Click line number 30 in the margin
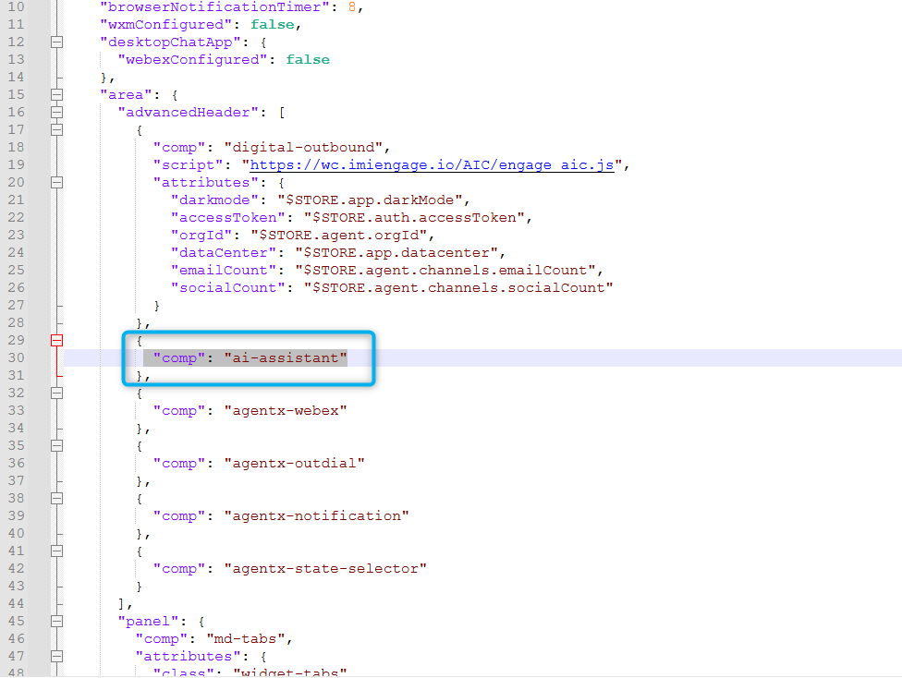This screenshot has width=902, height=678. (x=17, y=358)
